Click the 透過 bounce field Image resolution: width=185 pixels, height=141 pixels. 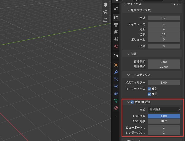pos(164,46)
